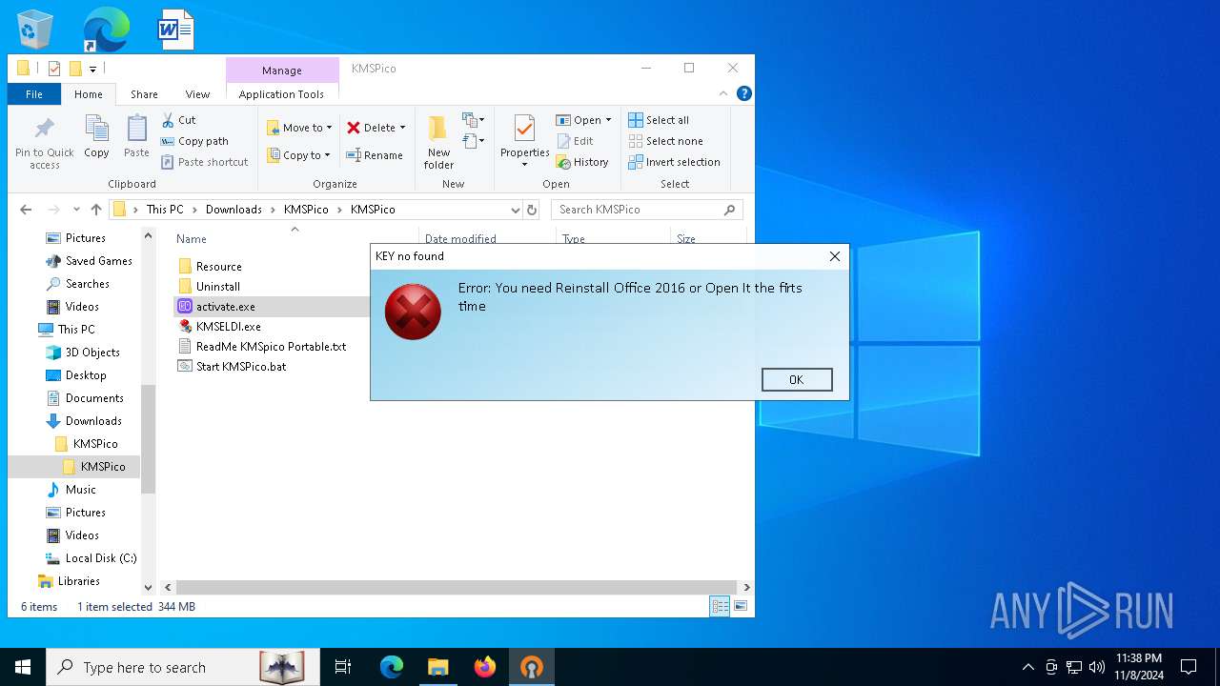Screen dimensions: 1220x686
Task: Click Downloads in the address breadcrumb
Action: pyautogui.click(x=234, y=210)
